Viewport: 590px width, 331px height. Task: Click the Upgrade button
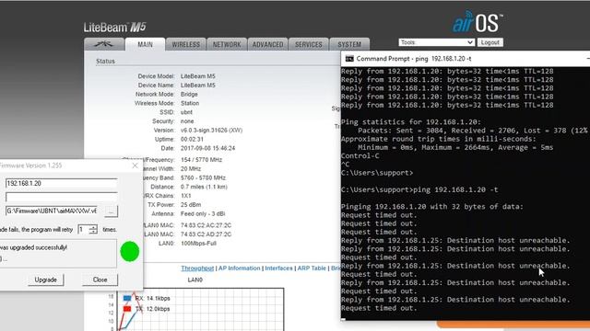(x=45, y=280)
